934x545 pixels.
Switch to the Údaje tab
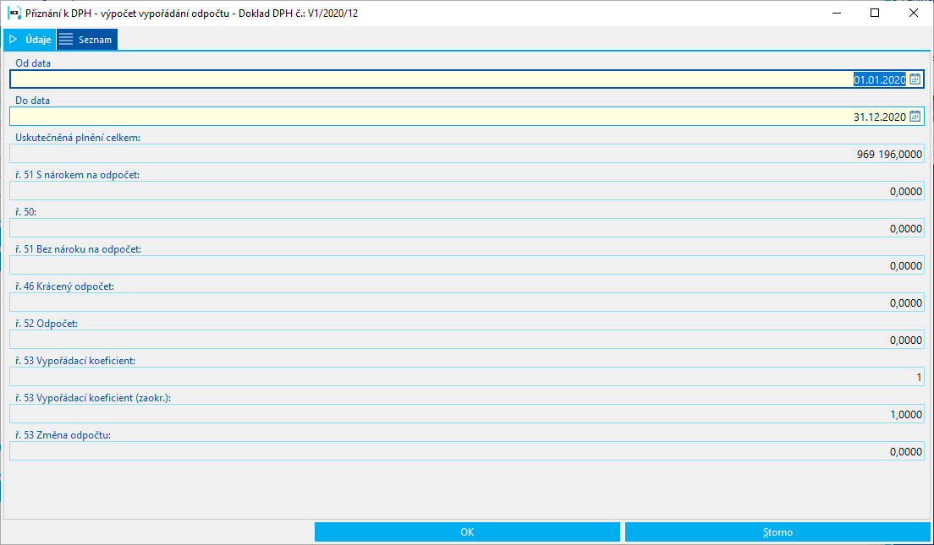[x=30, y=39]
